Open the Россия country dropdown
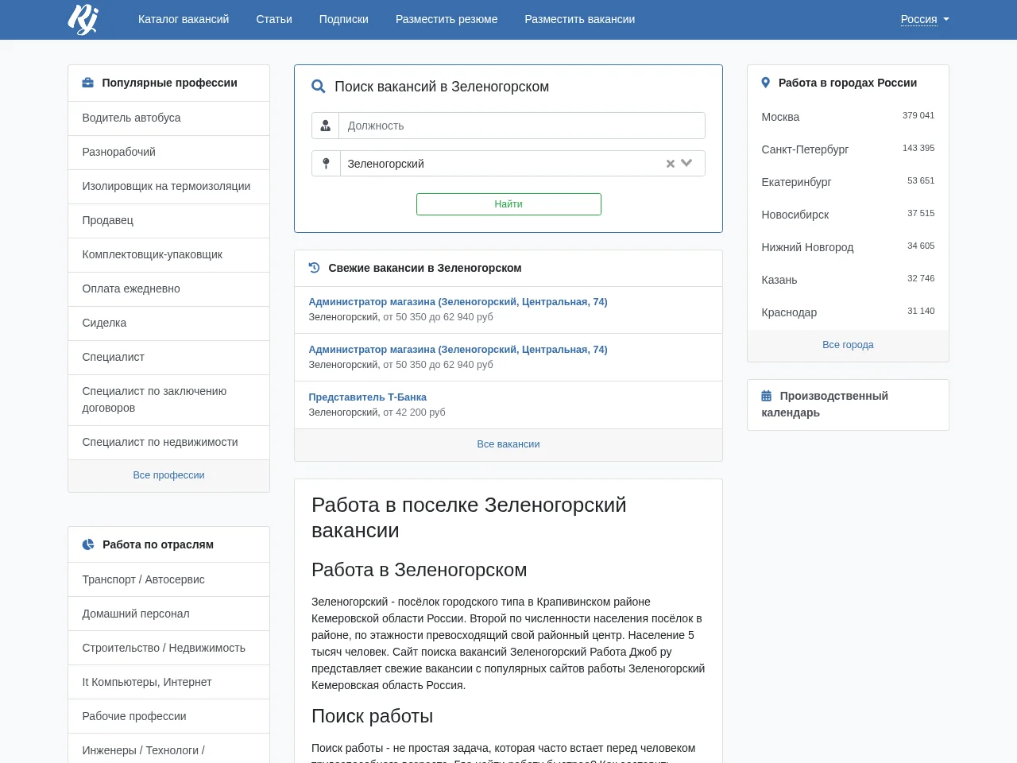The image size is (1017, 763). click(x=925, y=19)
